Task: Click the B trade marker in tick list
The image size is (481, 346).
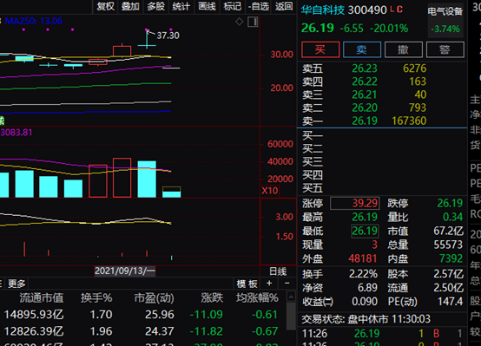Action: (436, 333)
